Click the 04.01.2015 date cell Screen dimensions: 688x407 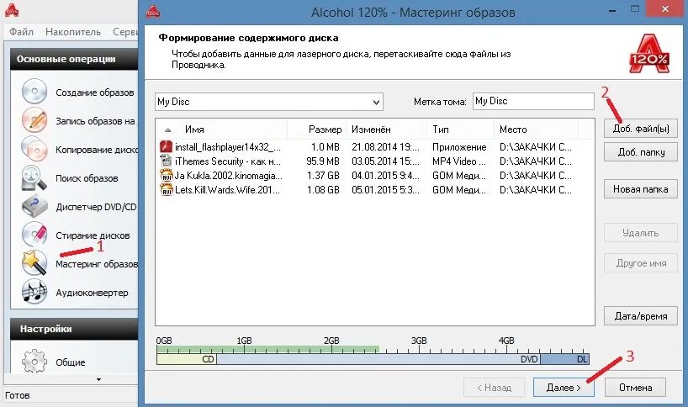click(x=385, y=176)
